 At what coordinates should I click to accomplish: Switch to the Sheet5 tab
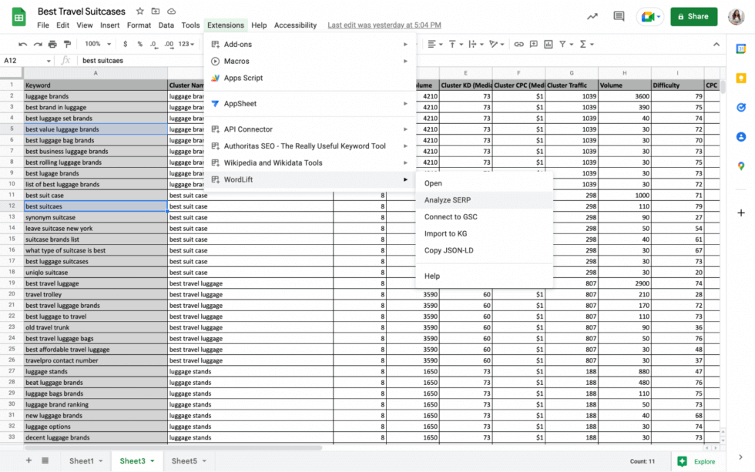click(x=184, y=461)
